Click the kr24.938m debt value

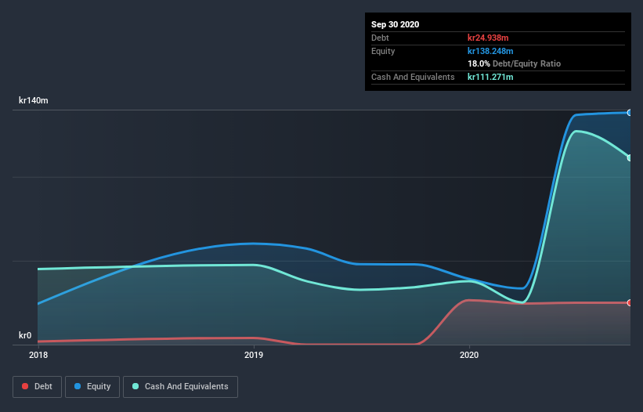[488, 38]
